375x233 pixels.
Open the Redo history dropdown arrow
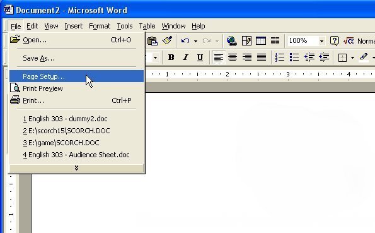point(217,41)
